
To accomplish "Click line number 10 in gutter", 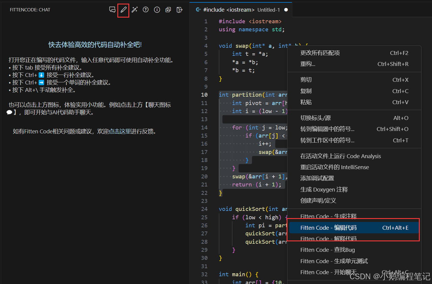I will pyautogui.click(x=204, y=95).
